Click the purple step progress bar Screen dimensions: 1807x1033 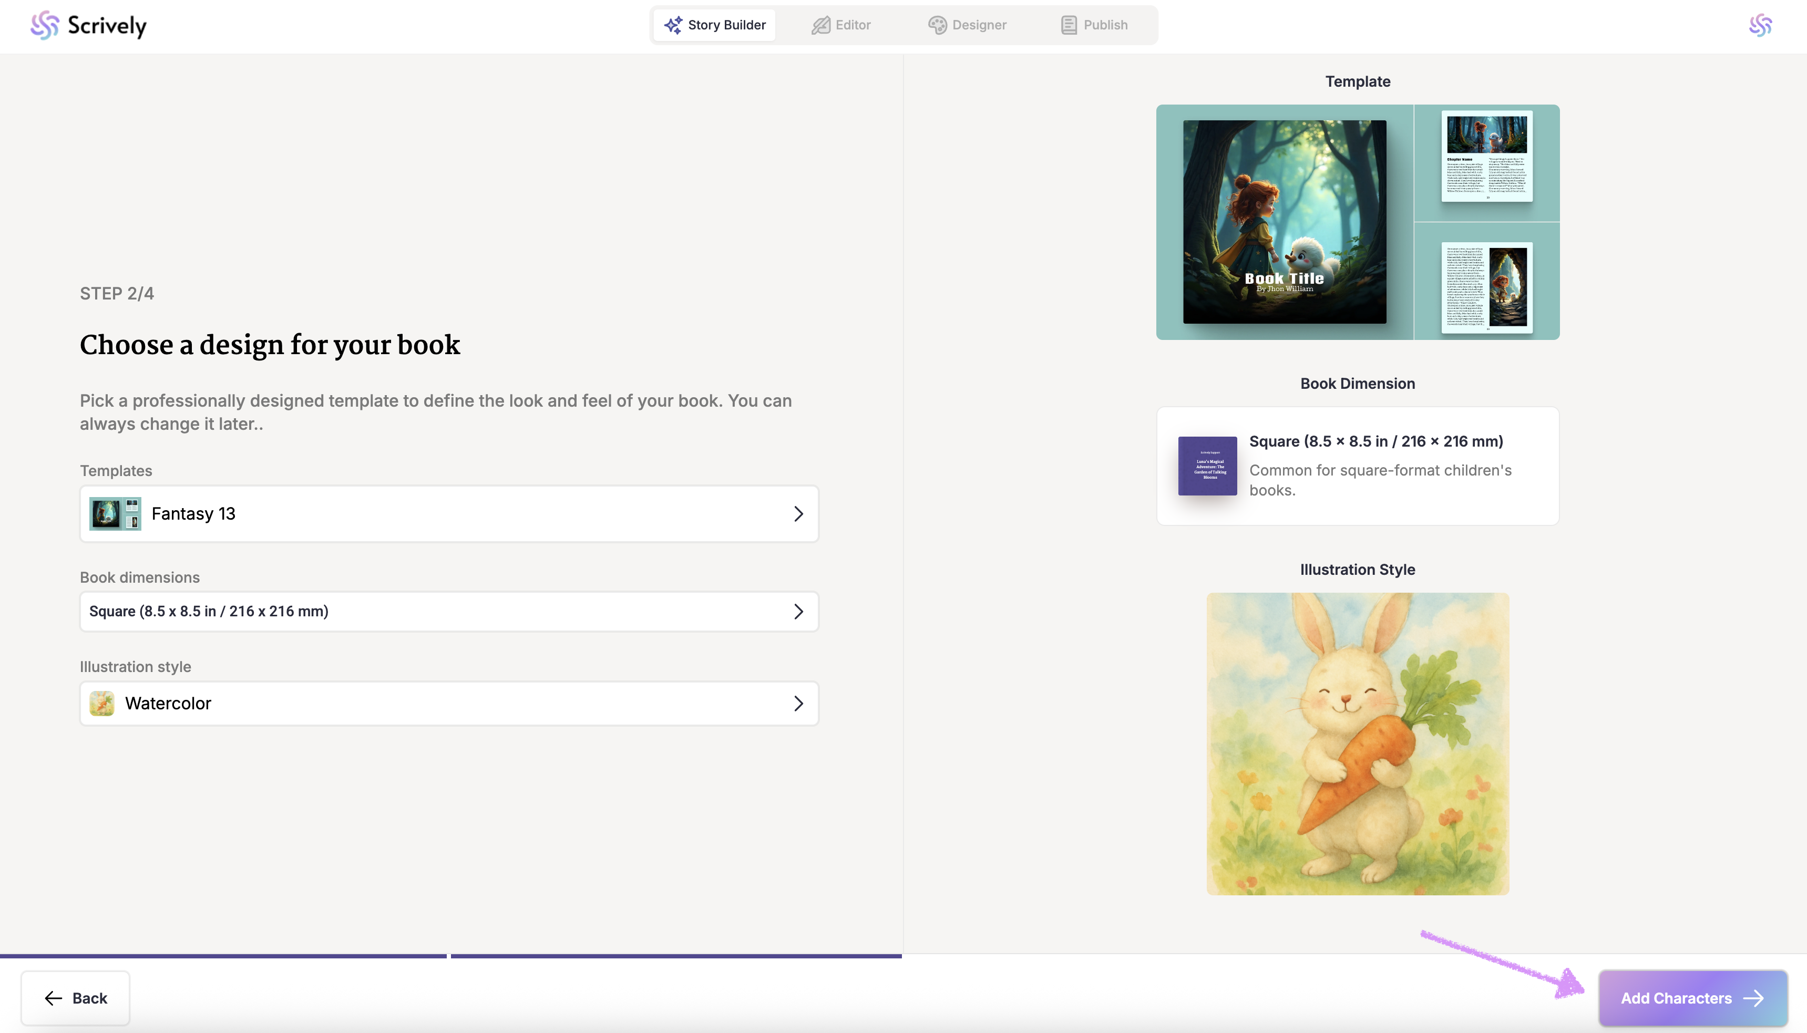(450, 956)
